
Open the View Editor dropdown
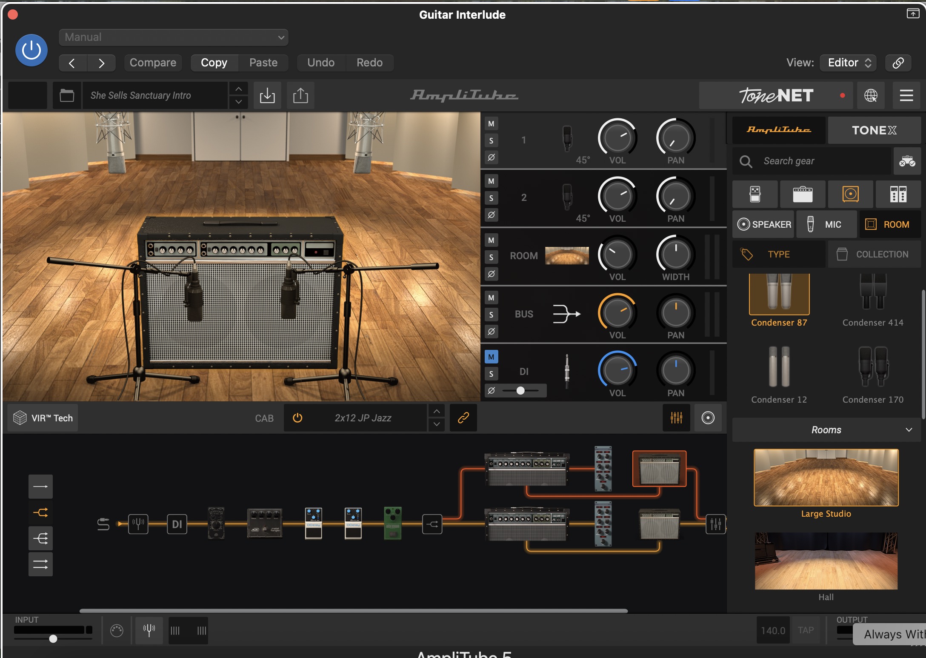click(x=848, y=63)
